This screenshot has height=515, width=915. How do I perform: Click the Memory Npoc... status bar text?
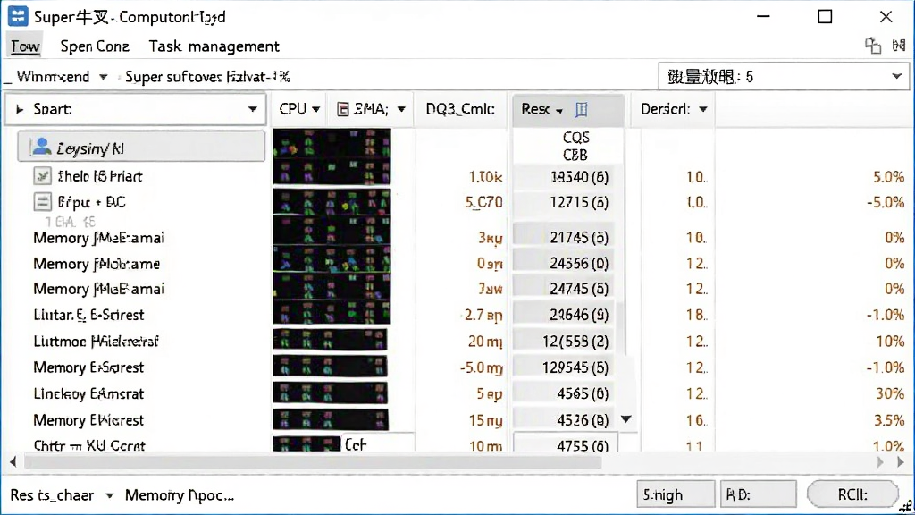(x=180, y=495)
